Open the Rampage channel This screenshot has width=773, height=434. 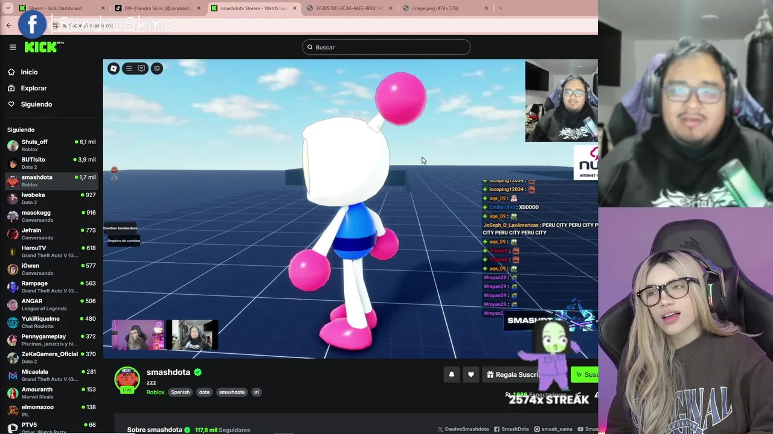tap(51, 287)
